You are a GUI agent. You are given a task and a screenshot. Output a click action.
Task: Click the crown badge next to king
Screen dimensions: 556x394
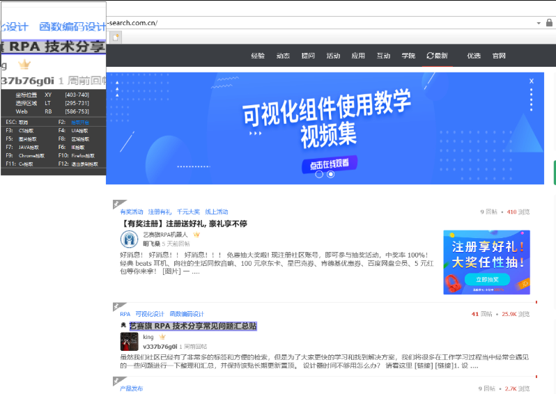tap(162, 337)
